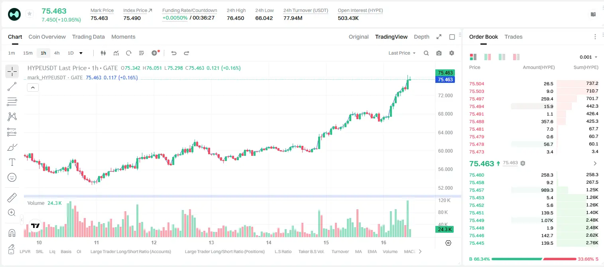Screen dimensions: 604x267
Task: Select the trend line drawing tool
Action: pyautogui.click(x=12, y=86)
